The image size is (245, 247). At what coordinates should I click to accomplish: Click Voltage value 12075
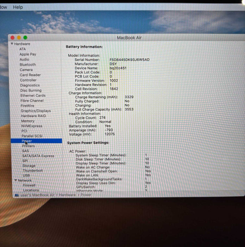110,134
